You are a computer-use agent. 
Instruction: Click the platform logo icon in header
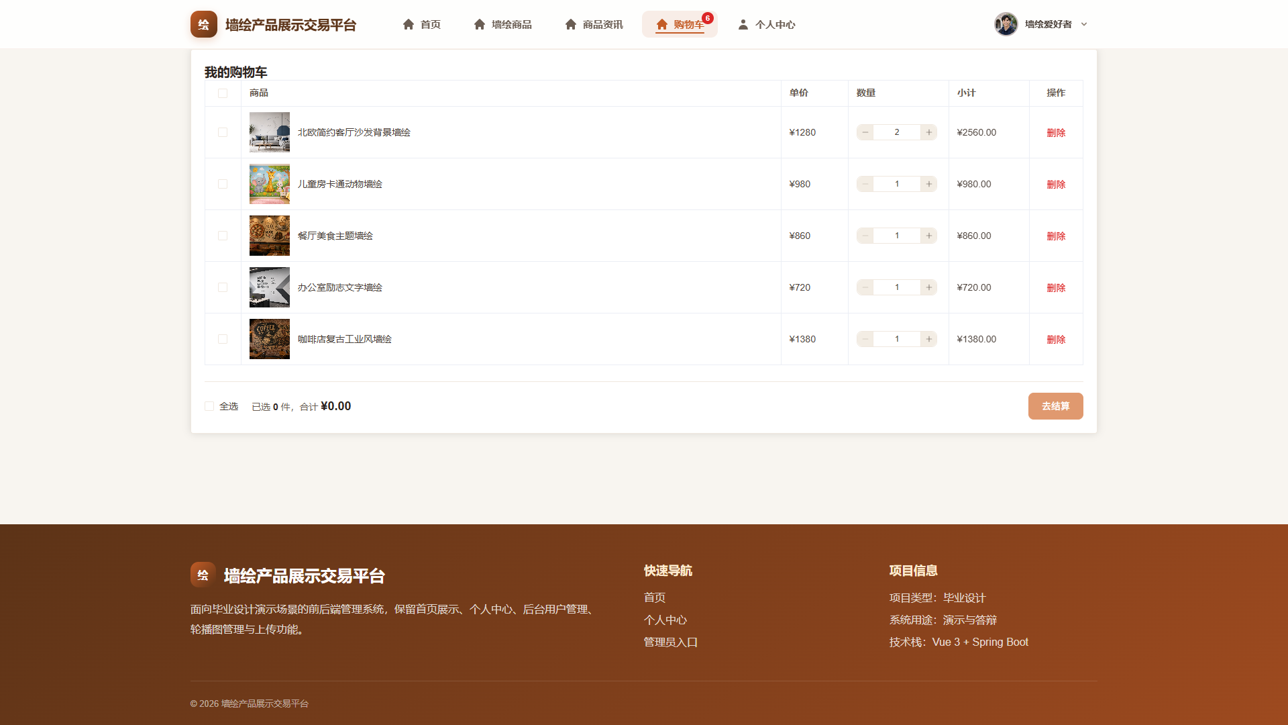click(x=203, y=24)
